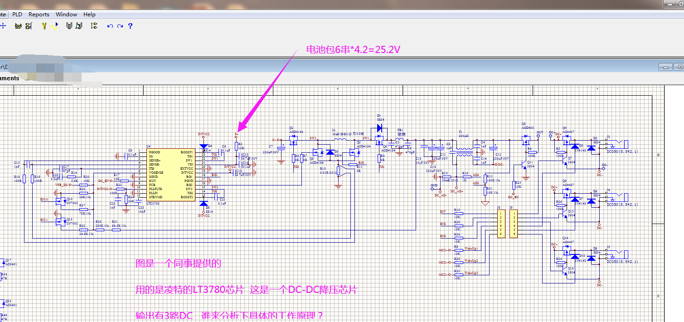
Task: Click the DC_EN label near R17
Action: [103, 181]
